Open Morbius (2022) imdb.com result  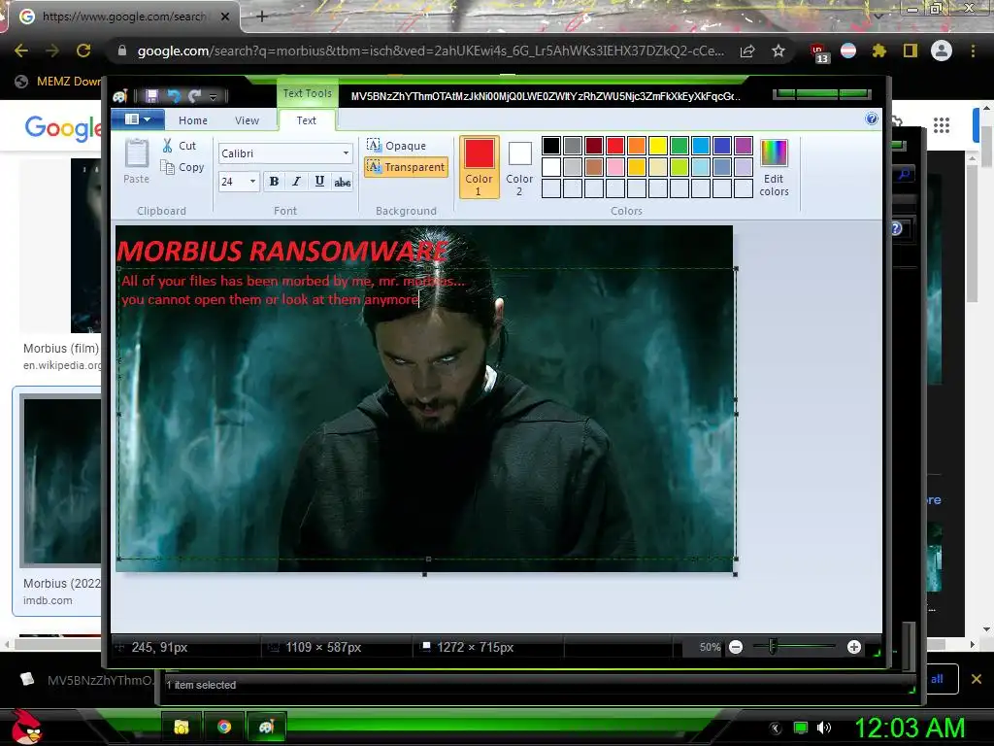(x=61, y=584)
